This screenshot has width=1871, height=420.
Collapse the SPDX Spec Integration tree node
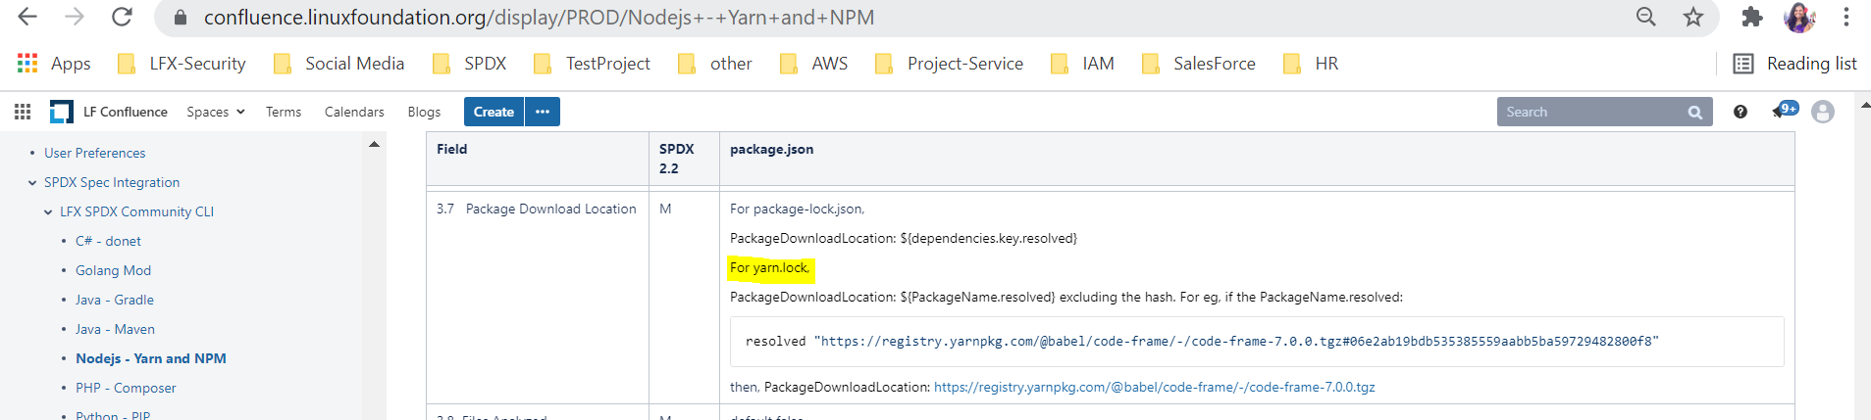(32, 182)
